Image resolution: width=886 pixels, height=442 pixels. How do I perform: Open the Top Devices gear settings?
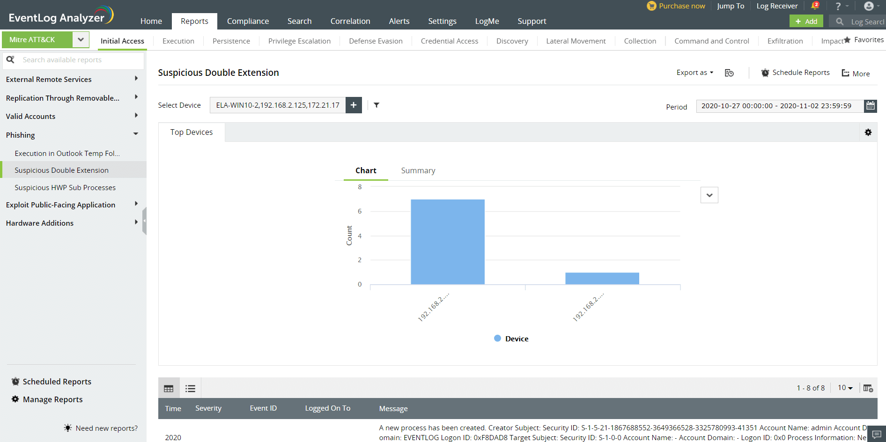pyautogui.click(x=868, y=133)
